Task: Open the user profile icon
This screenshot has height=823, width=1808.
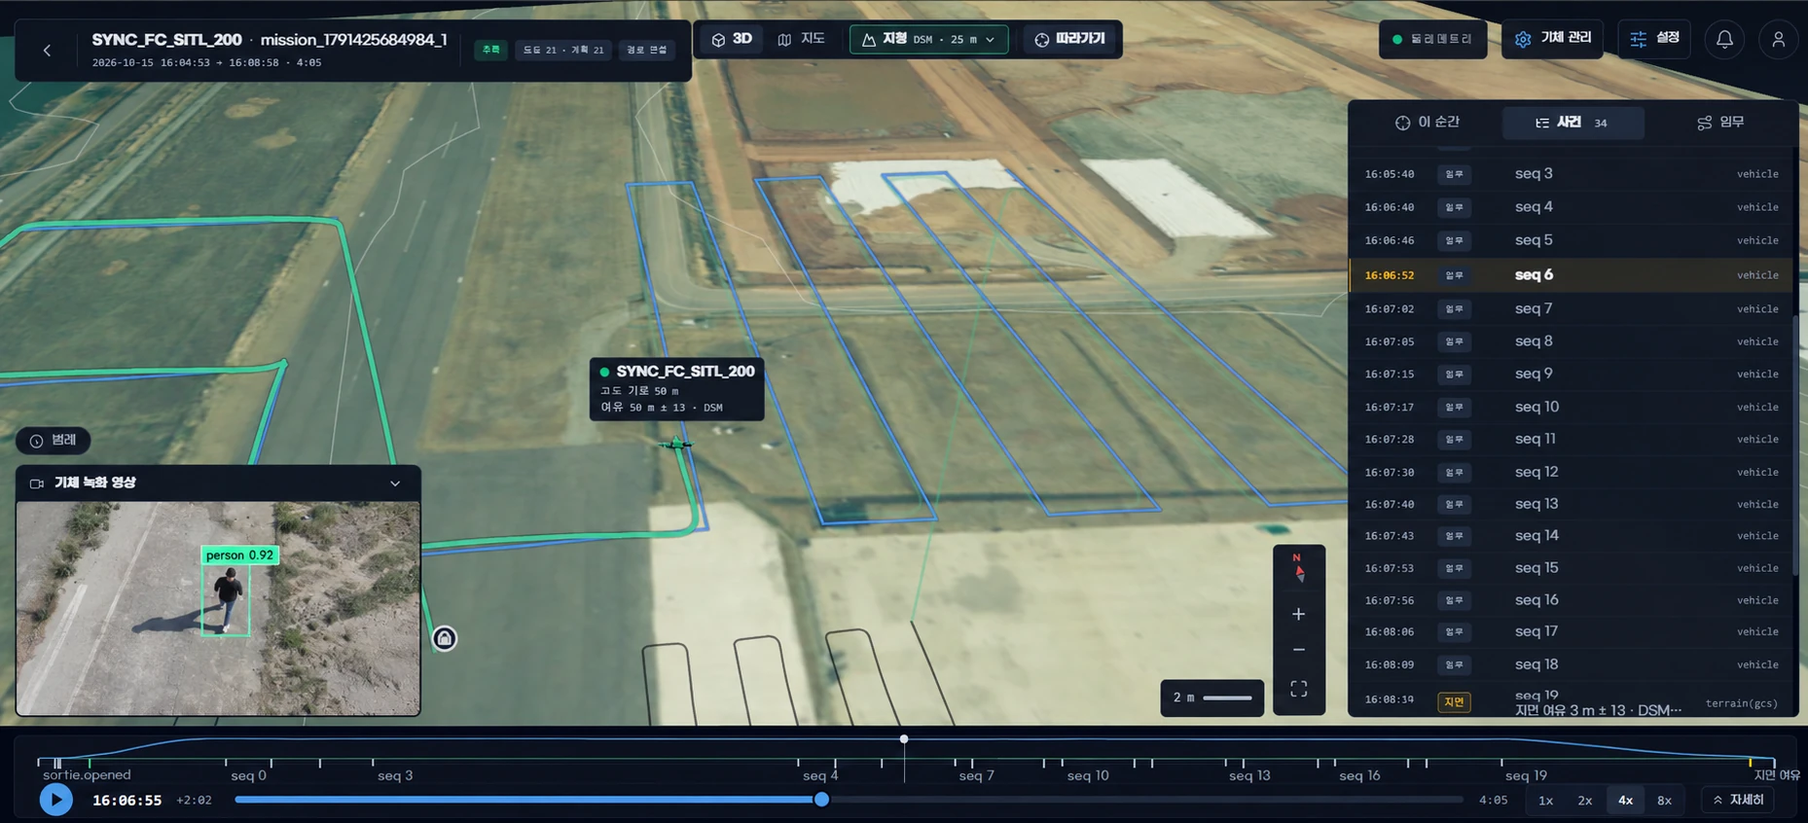Action: point(1778,39)
